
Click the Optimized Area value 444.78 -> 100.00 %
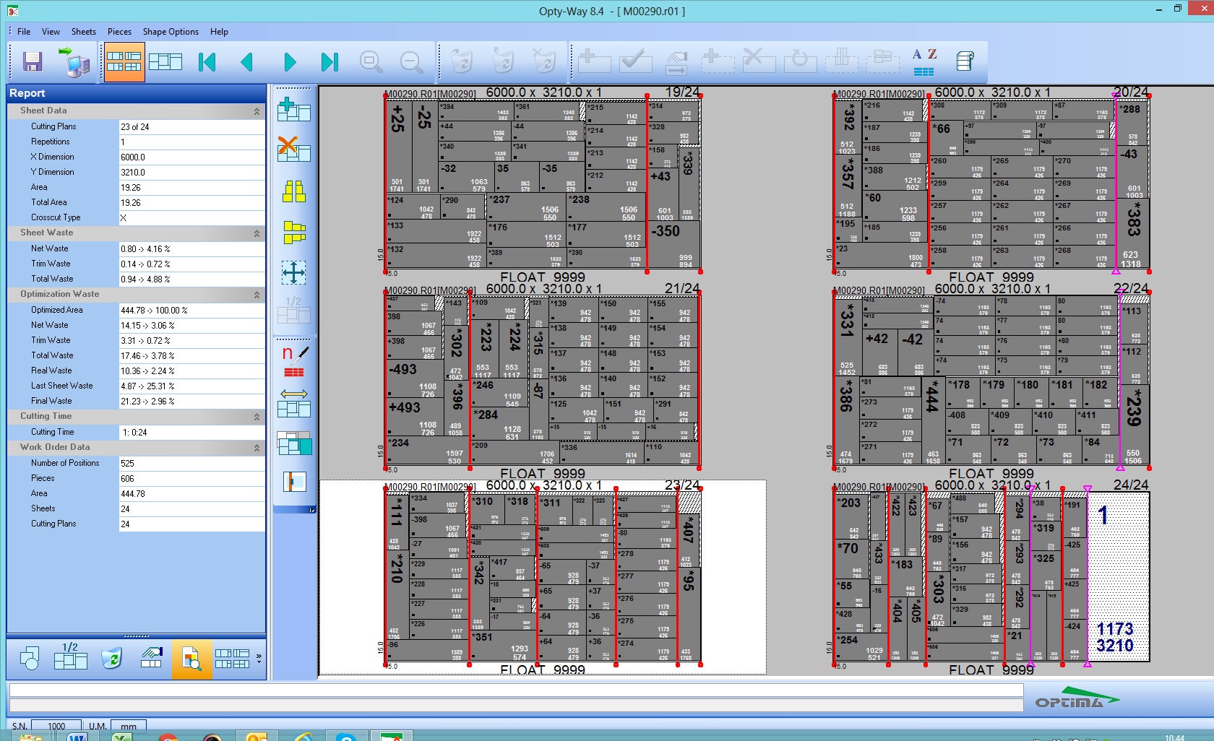(191, 310)
